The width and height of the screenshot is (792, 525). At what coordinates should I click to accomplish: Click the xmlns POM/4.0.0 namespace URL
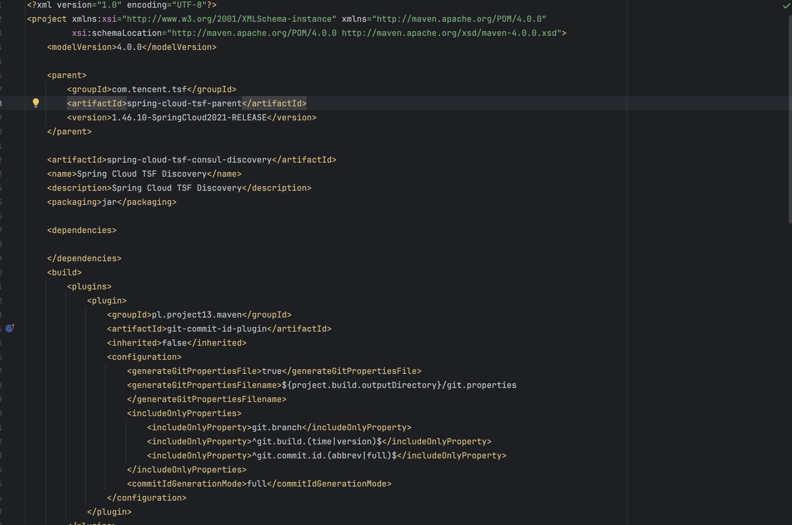tap(459, 19)
